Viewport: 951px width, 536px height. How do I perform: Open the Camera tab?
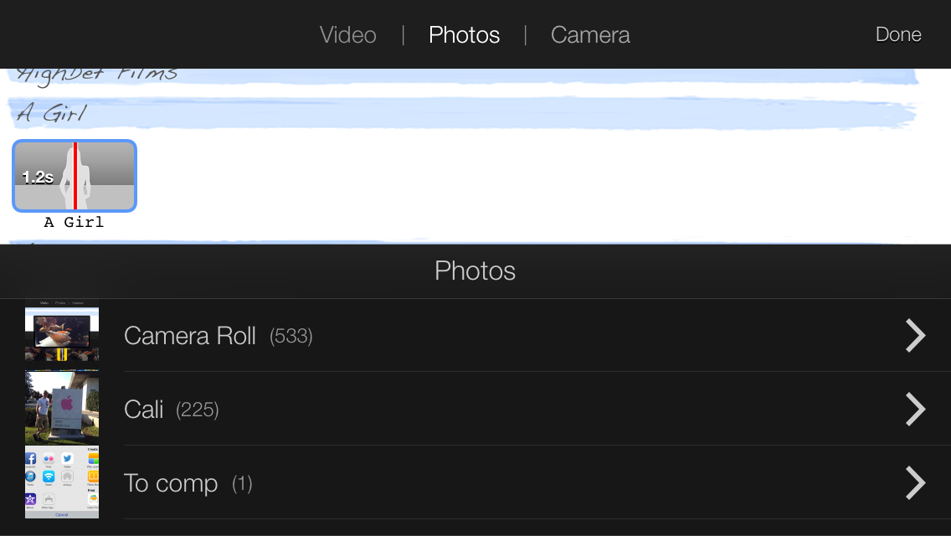(590, 34)
